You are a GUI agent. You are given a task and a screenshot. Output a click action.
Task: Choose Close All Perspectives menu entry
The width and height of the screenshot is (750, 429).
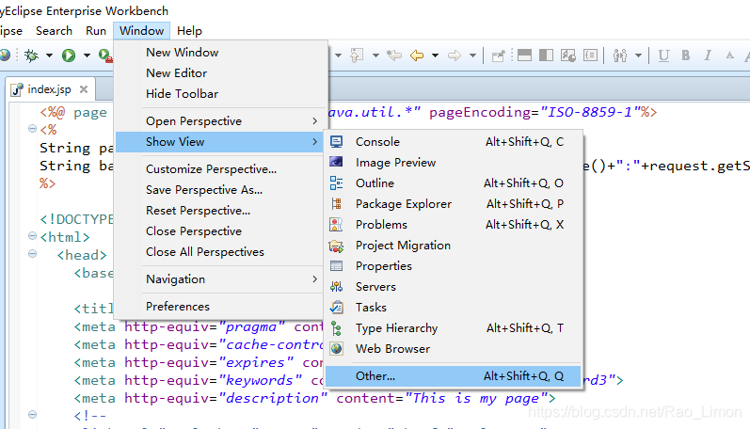pyautogui.click(x=220, y=251)
